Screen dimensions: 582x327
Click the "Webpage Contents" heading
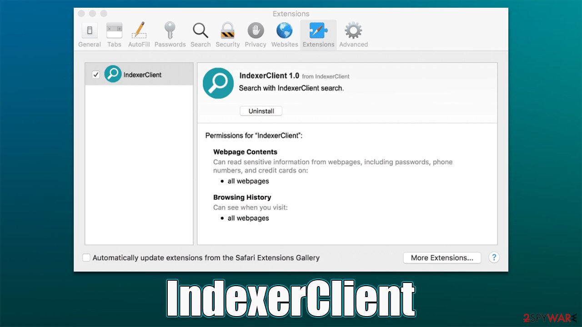pos(245,152)
